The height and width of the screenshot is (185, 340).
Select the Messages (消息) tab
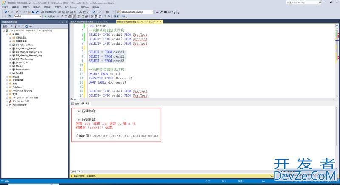(x=86, y=104)
